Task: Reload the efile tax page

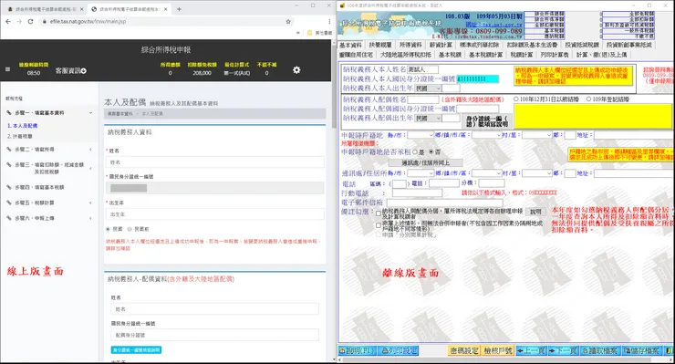Action: [x=30, y=21]
